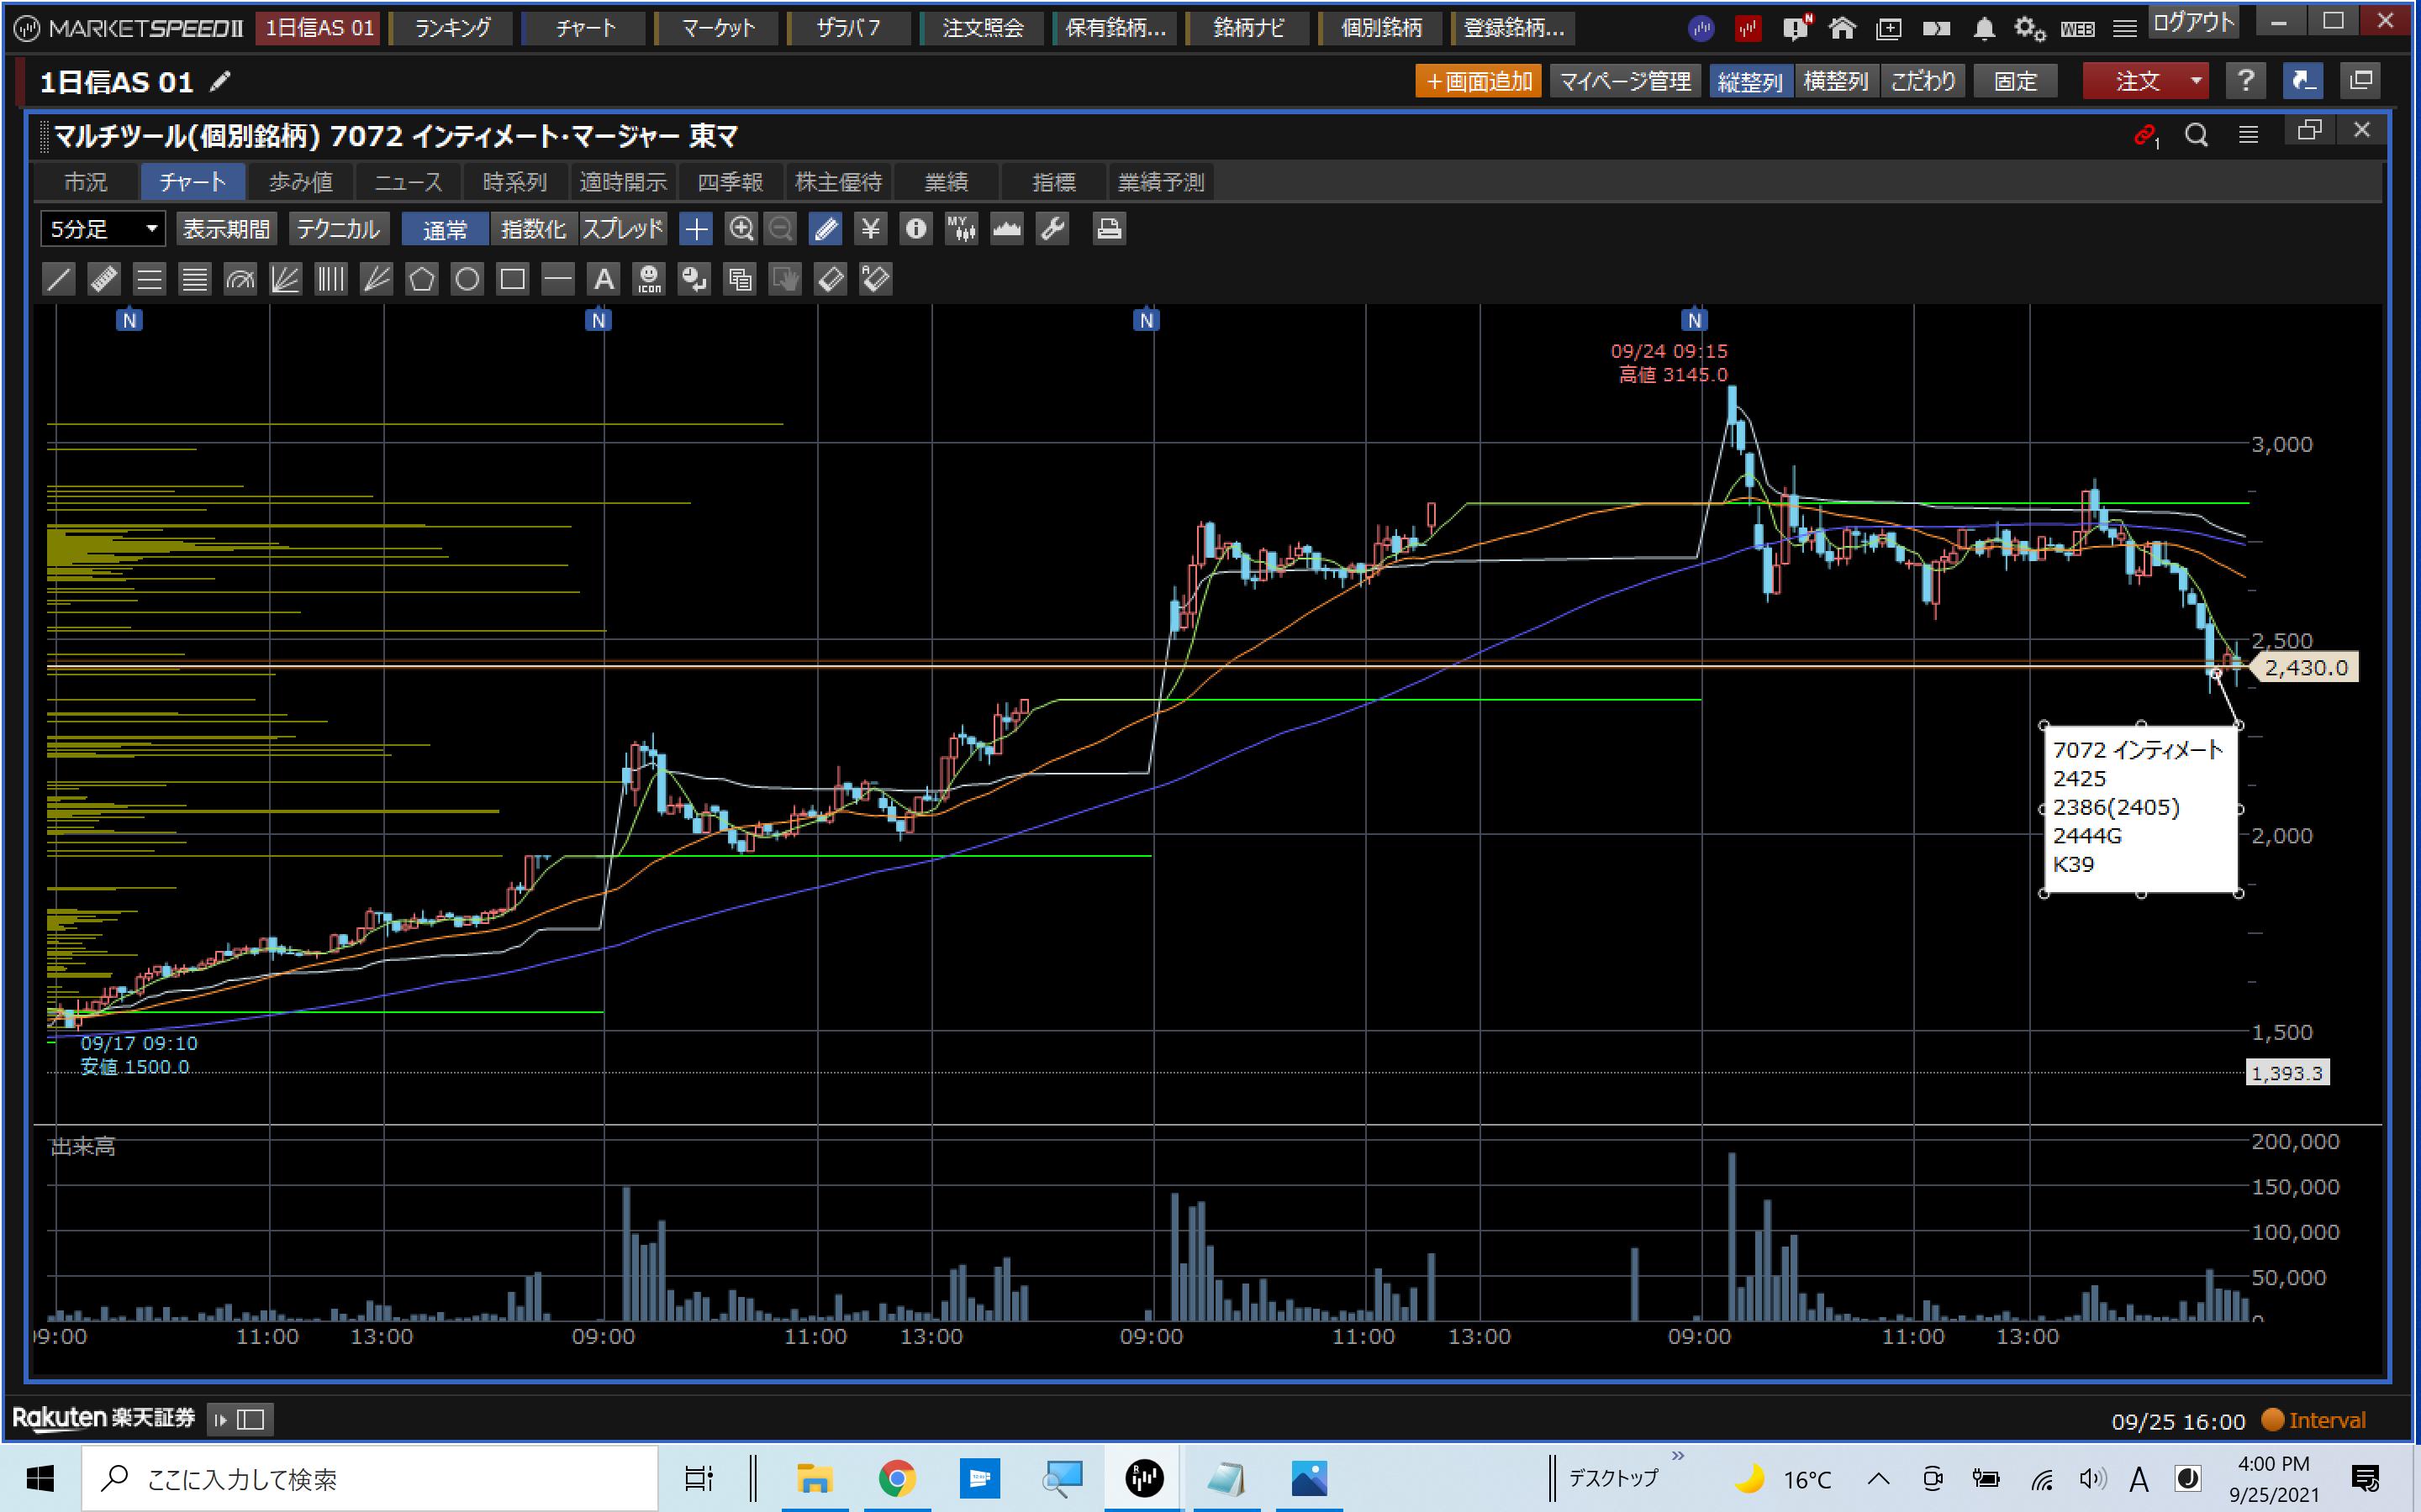Open the 表示期間 display period menu

click(227, 229)
